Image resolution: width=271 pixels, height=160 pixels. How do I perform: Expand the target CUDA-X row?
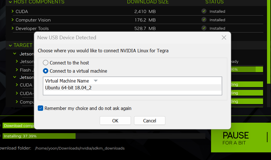[17, 93]
